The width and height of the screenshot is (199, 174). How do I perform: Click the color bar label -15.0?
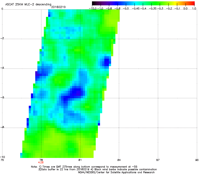93,9
